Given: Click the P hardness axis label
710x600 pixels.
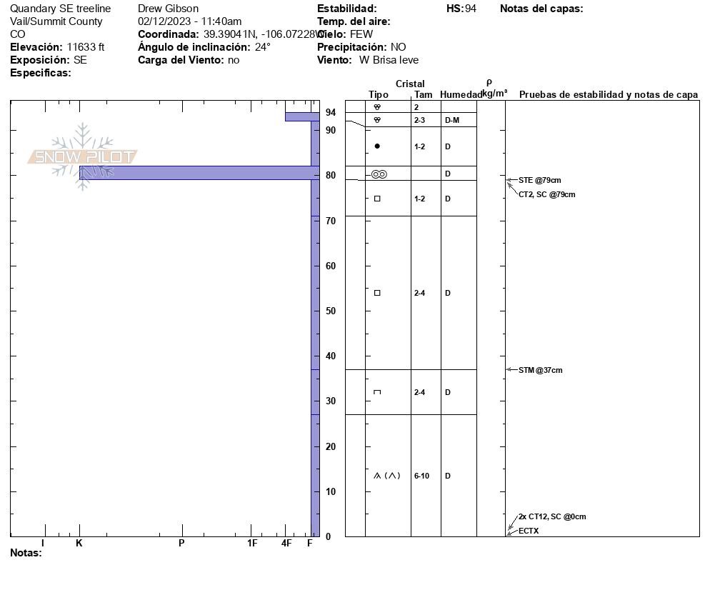Looking at the screenshot, I should point(181,544).
